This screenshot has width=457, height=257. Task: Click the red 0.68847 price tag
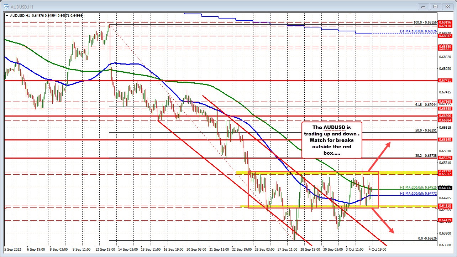[x=446, y=36]
